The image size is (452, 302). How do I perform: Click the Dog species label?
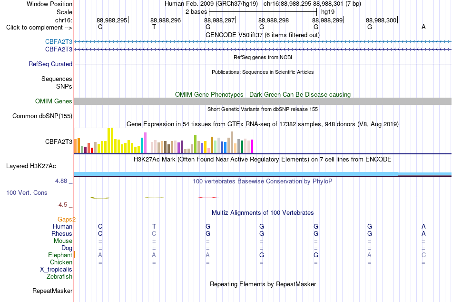[x=67, y=248]
